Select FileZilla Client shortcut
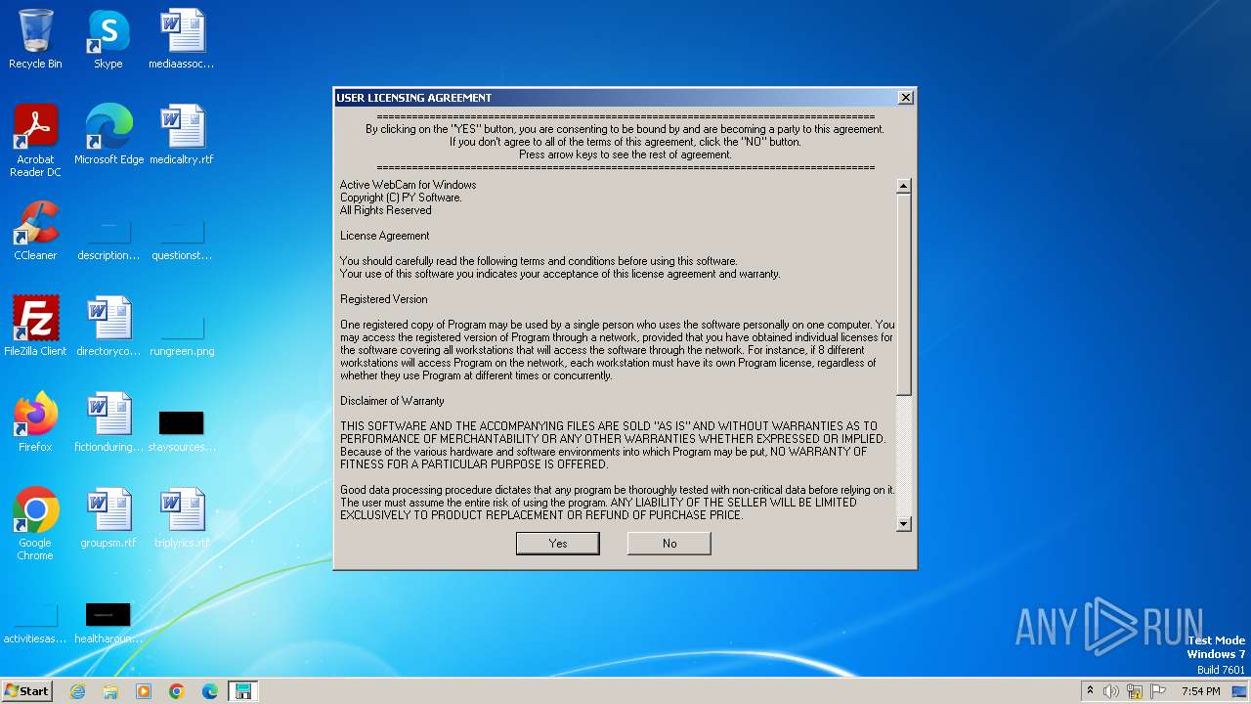 (35, 327)
